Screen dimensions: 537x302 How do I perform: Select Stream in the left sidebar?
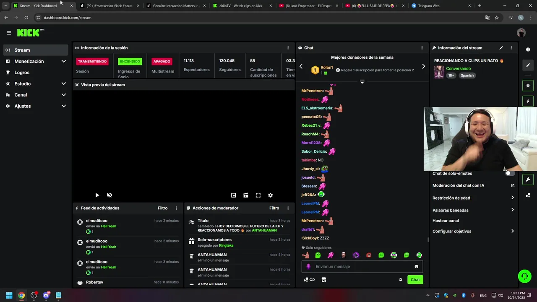point(35,50)
